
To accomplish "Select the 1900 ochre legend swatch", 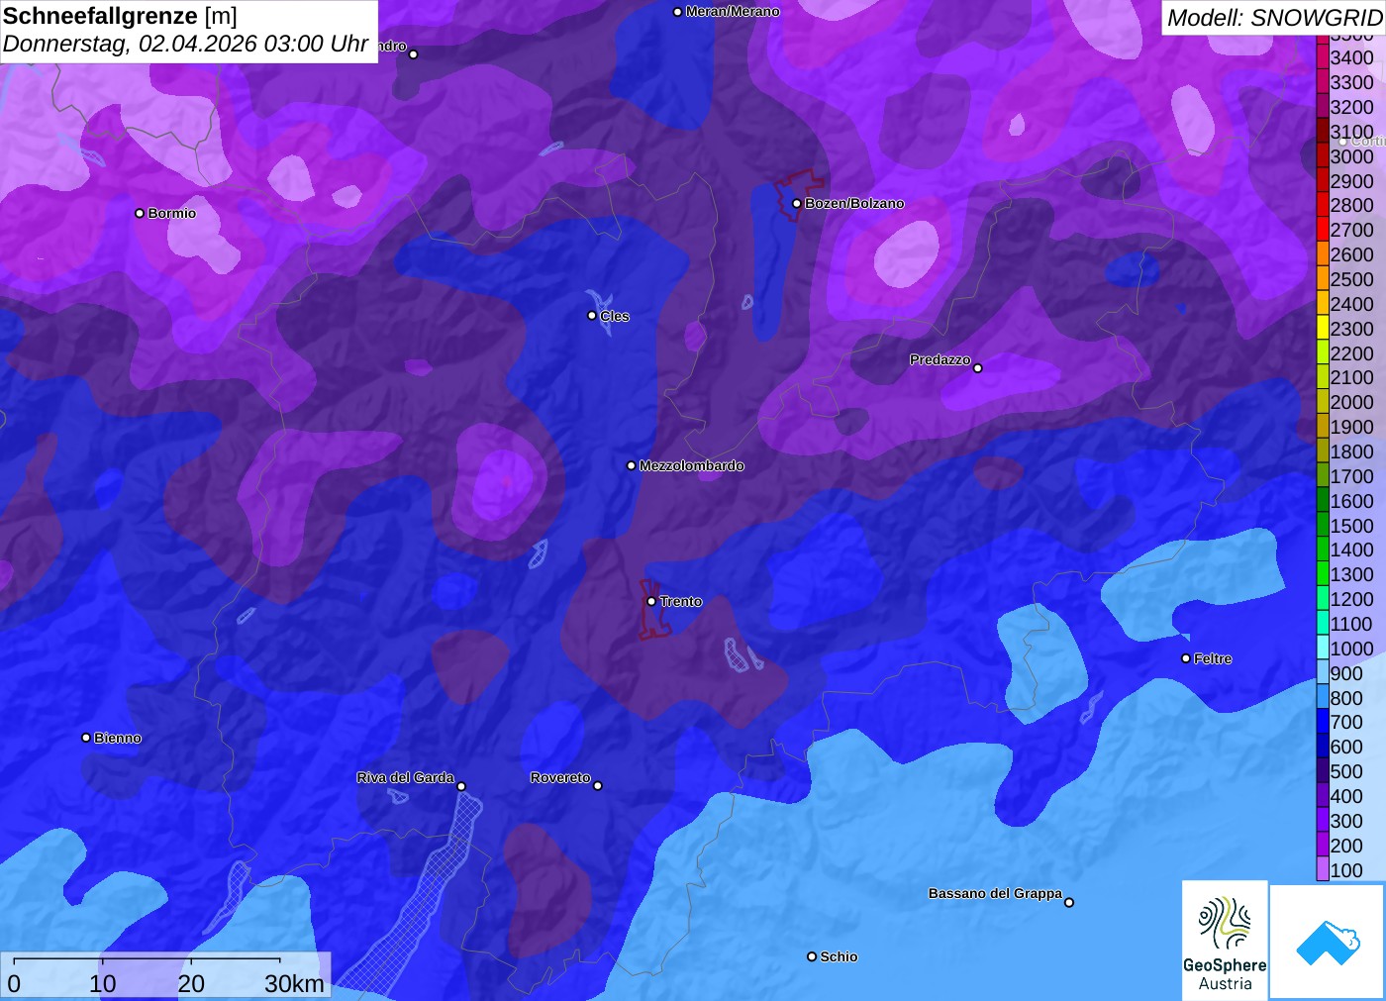I will [1322, 427].
